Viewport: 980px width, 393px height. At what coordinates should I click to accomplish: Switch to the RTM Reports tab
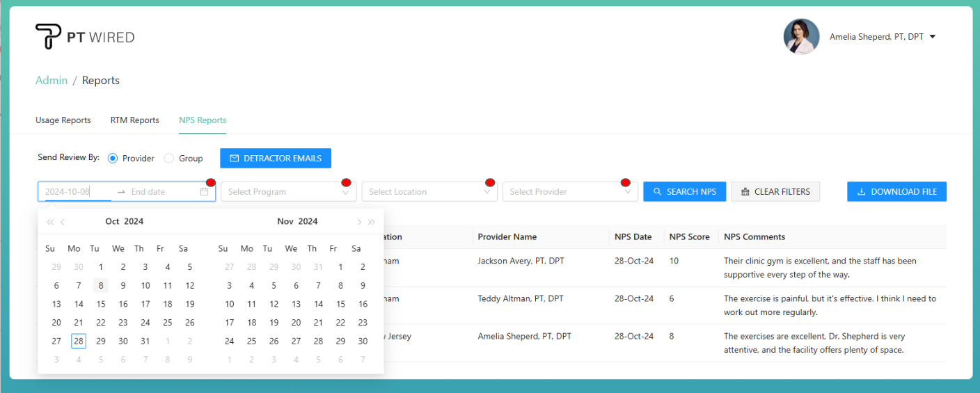point(135,120)
